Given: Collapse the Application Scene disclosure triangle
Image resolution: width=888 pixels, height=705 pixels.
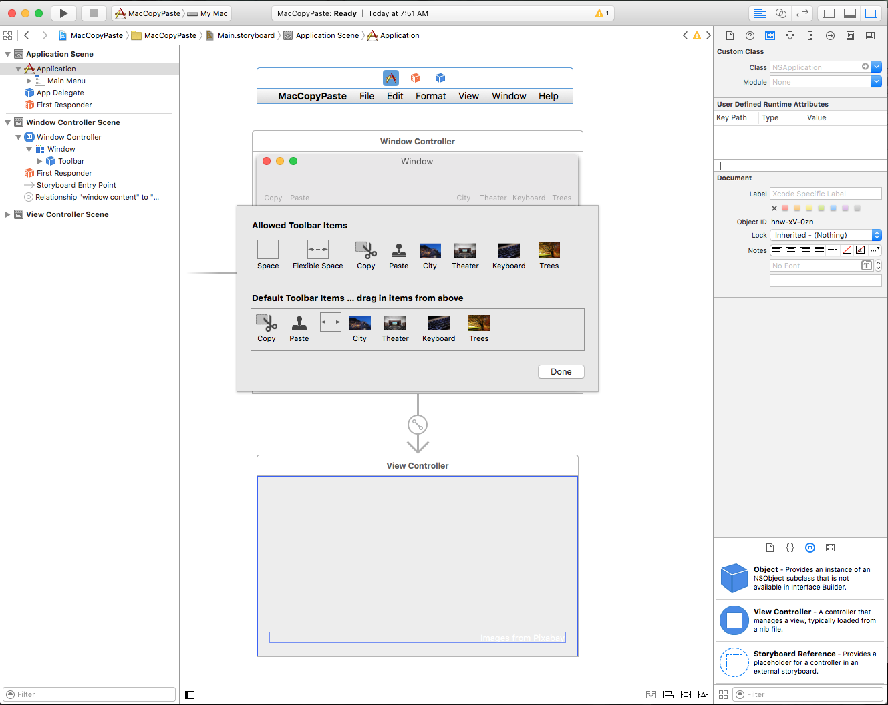Looking at the screenshot, I should [7, 54].
